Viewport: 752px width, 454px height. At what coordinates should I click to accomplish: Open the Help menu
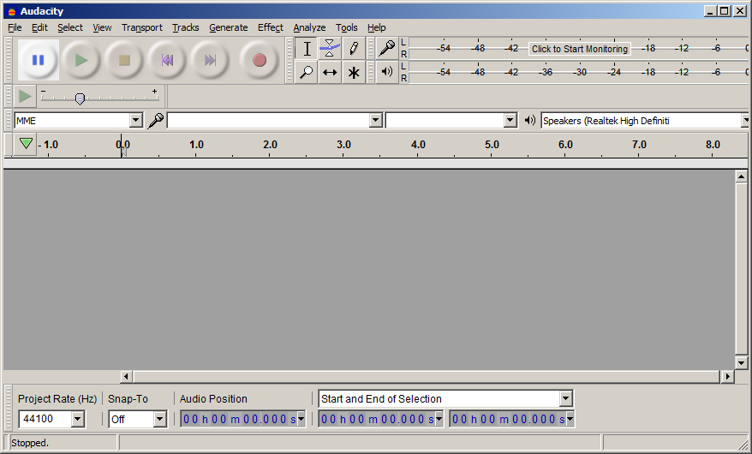click(377, 27)
